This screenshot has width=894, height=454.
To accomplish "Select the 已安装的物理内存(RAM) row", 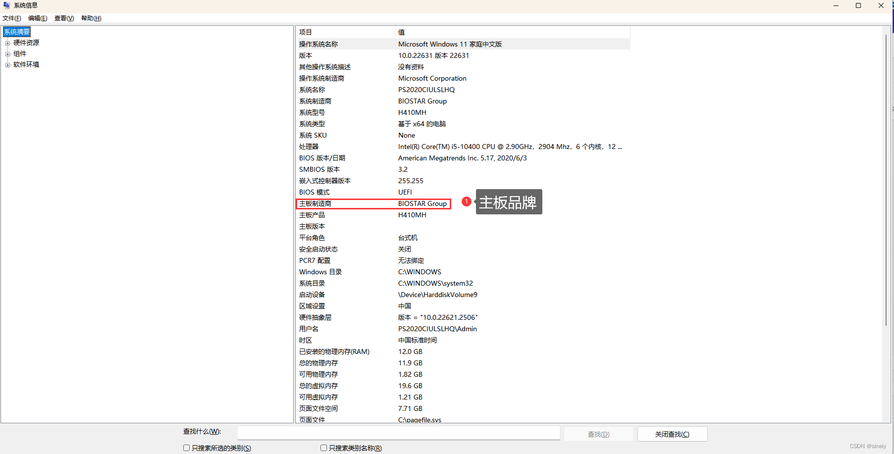I will 463,352.
